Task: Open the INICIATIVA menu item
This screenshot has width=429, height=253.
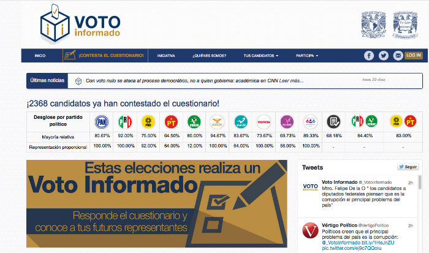Action: point(166,56)
